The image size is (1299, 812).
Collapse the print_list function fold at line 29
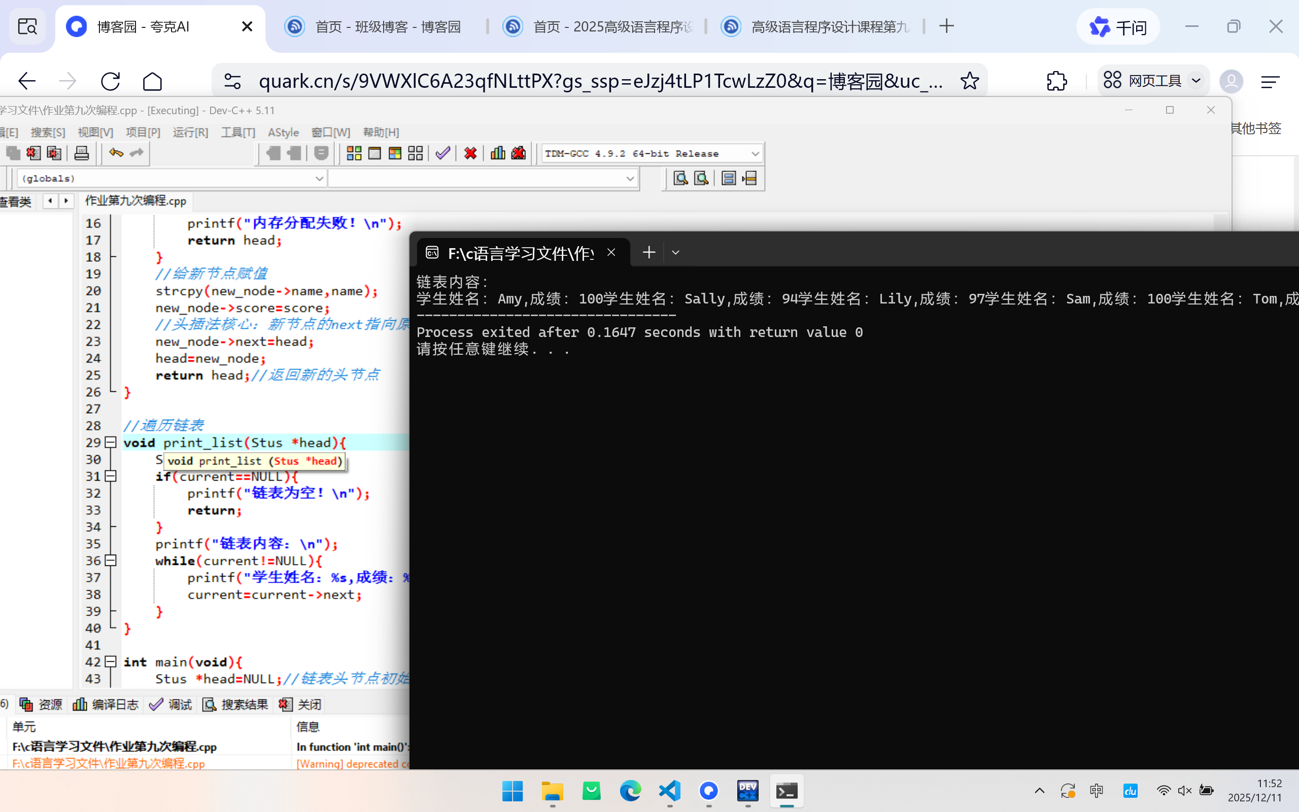(x=111, y=443)
